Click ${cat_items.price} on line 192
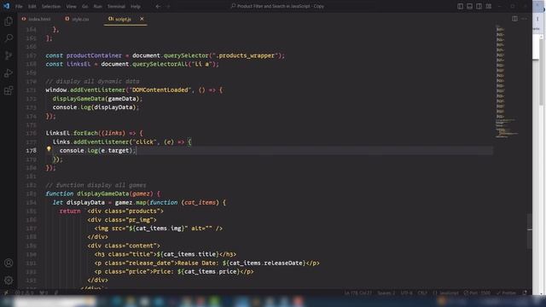 pos(208,271)
